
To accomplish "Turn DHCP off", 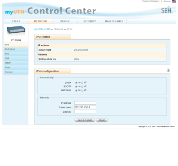I will click(82, 83).
